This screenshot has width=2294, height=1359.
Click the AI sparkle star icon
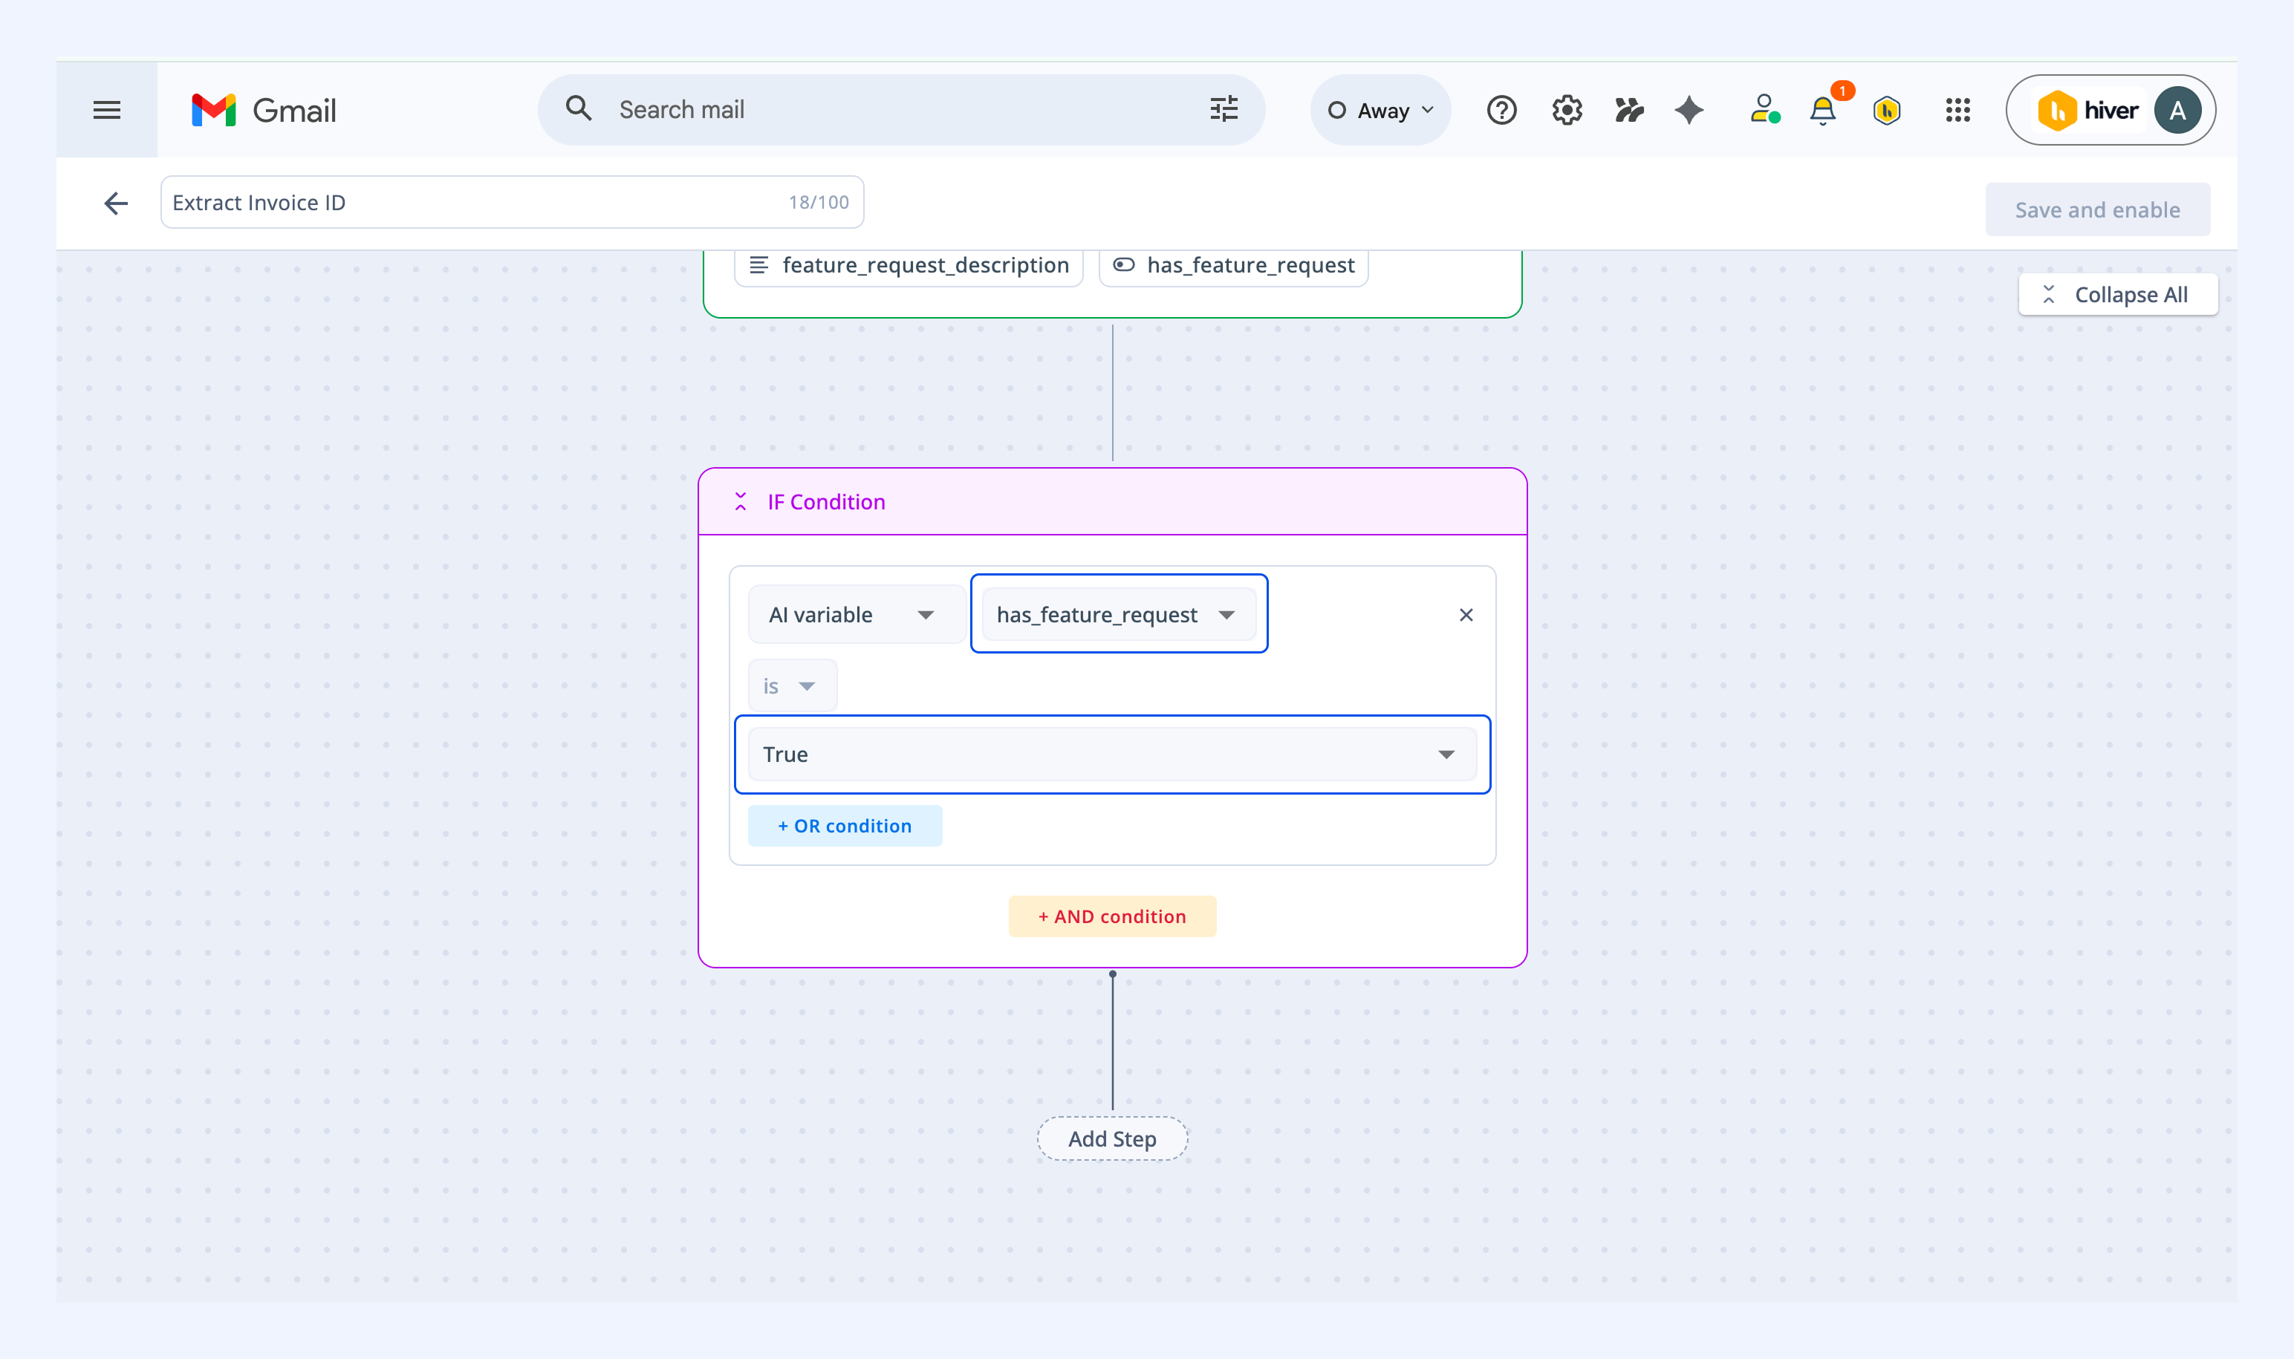click(x=1689, y=110)
